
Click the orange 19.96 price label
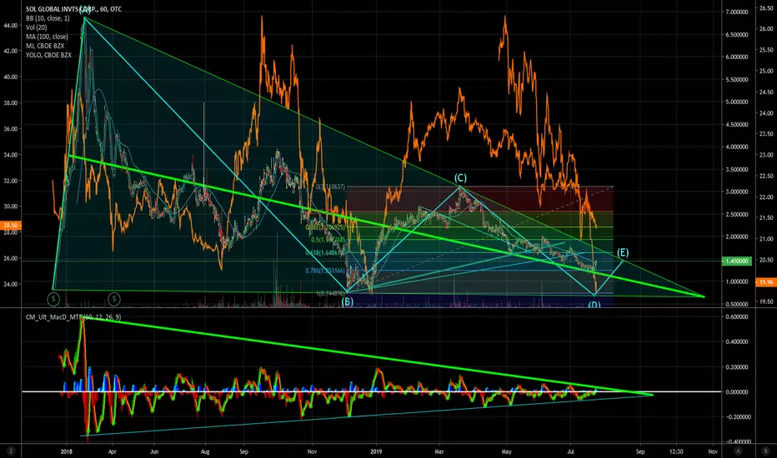(765, 282)
